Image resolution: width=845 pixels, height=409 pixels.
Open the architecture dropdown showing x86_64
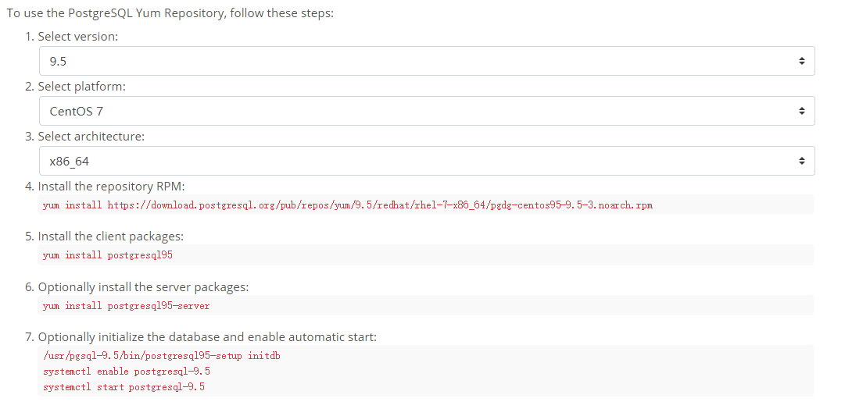click(426, 160)
